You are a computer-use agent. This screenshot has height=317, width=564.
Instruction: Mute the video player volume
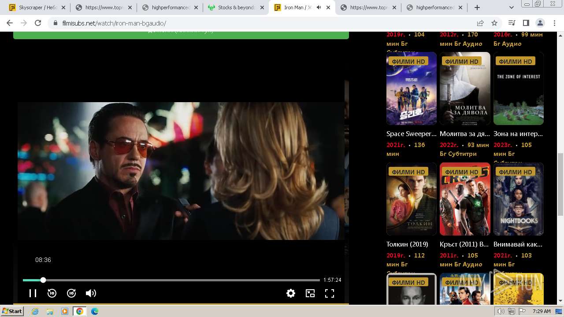click(91, 293)
